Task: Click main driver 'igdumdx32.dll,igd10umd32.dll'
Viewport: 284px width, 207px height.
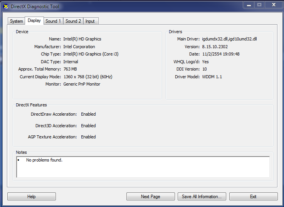Action: (229, 39)
